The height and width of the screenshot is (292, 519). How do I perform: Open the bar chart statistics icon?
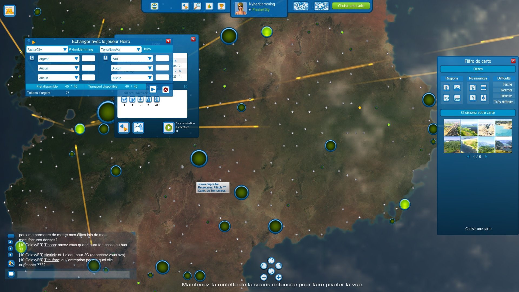pos(209,6)
